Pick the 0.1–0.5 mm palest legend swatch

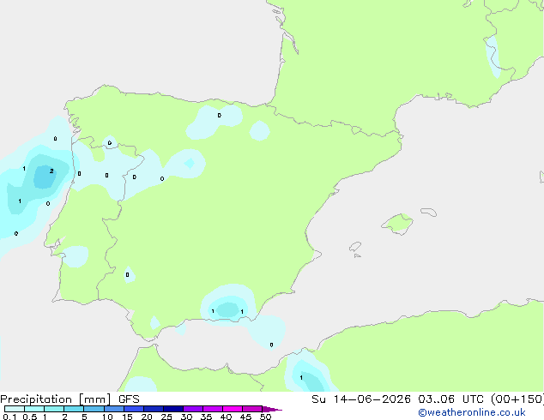(15, 409)
